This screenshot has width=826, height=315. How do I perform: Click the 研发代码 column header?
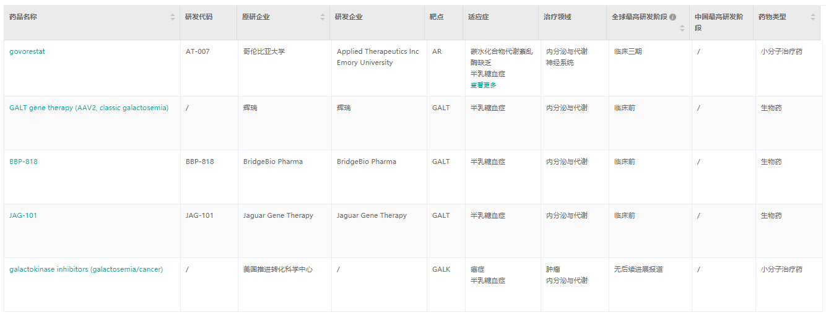[199, 17]
